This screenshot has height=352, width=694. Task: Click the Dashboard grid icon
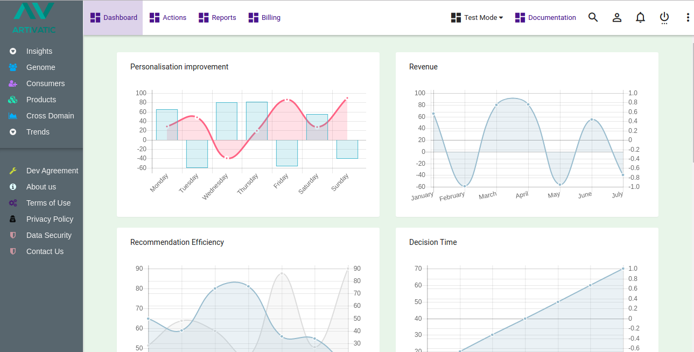click(95, 18)
